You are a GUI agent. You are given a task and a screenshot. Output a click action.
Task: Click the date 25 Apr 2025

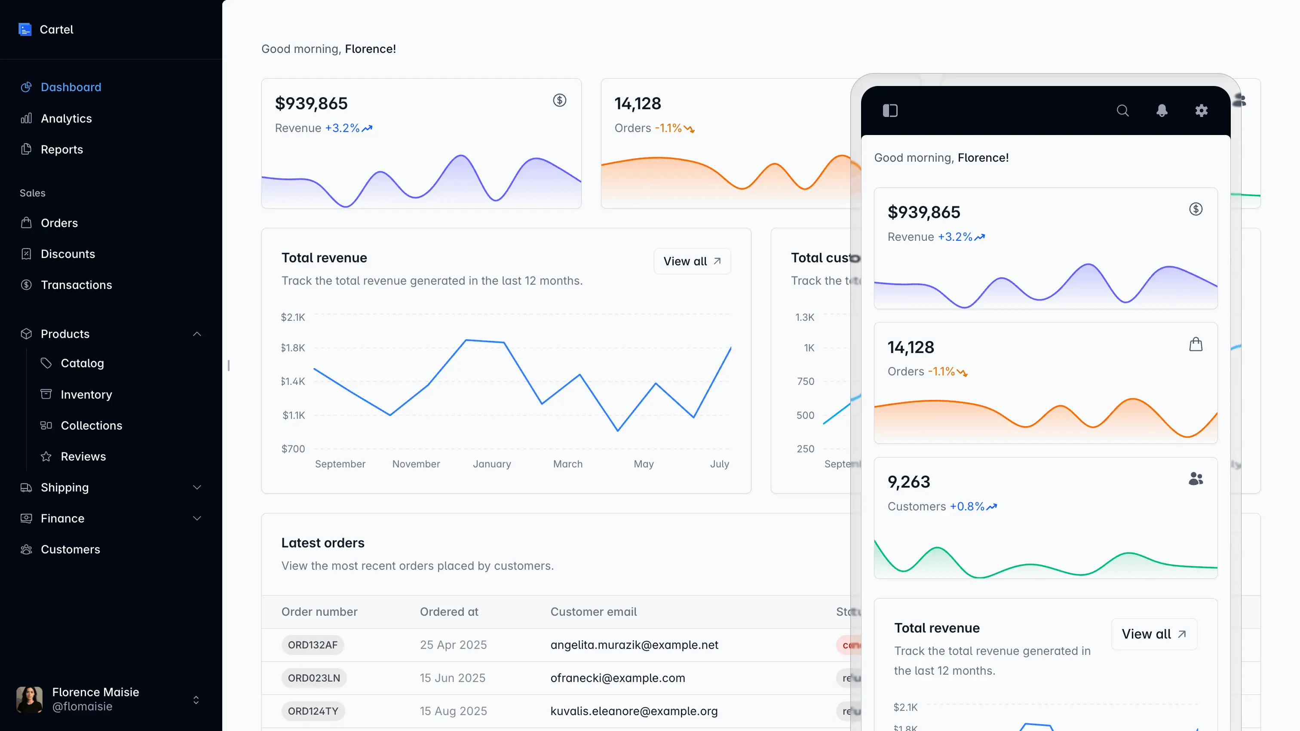point(453,645)
